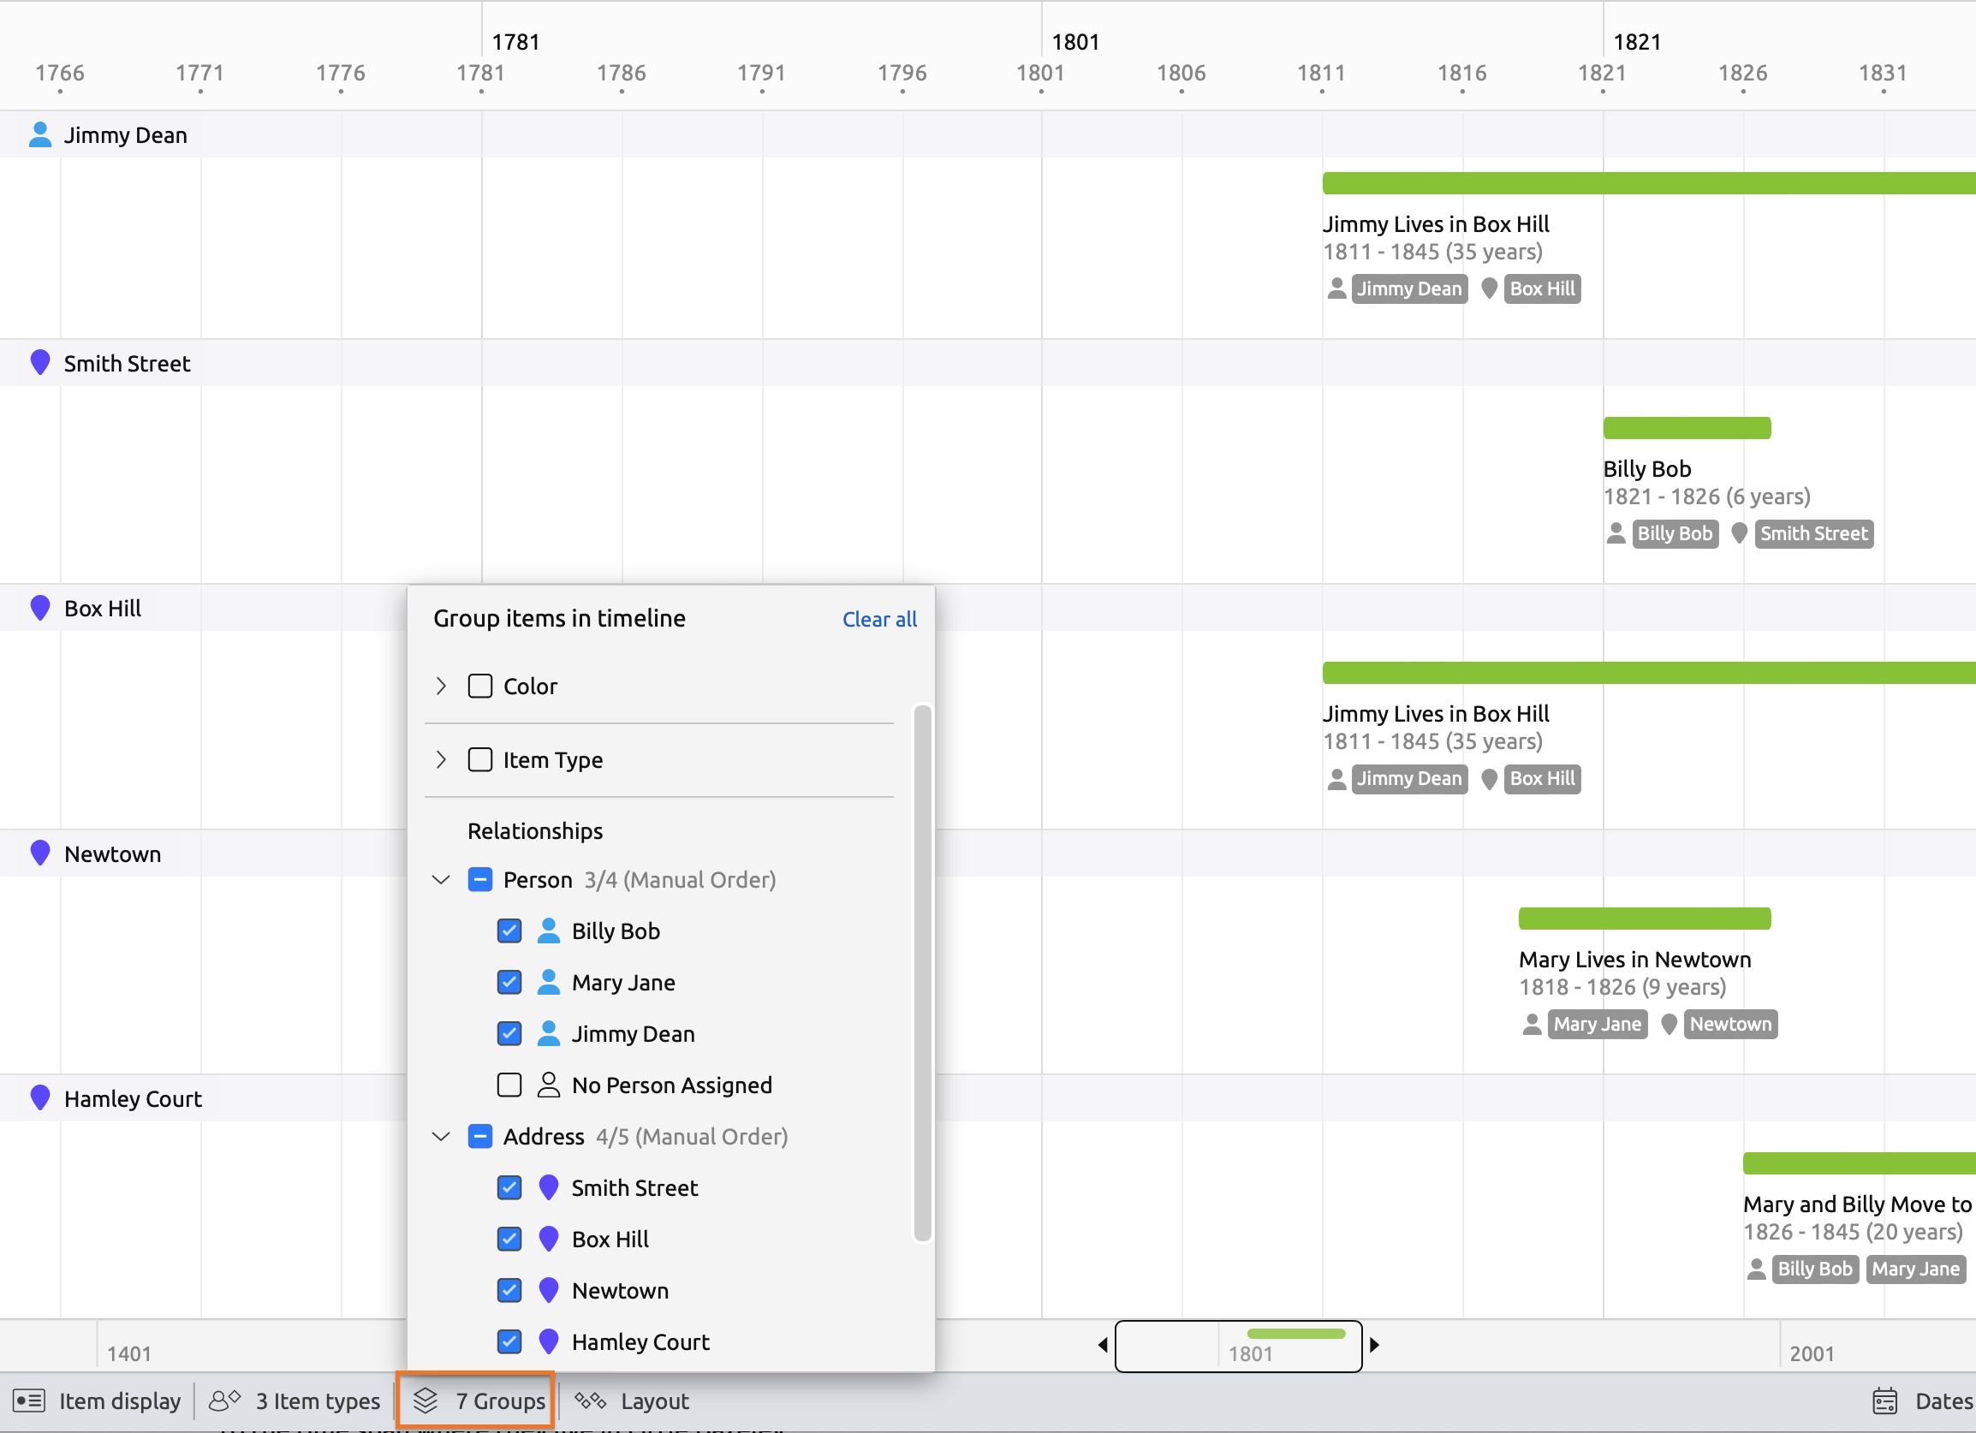Click the Clear all link
The height and width of the screenshot is (1433, 1976).
[x=879, y=620]
